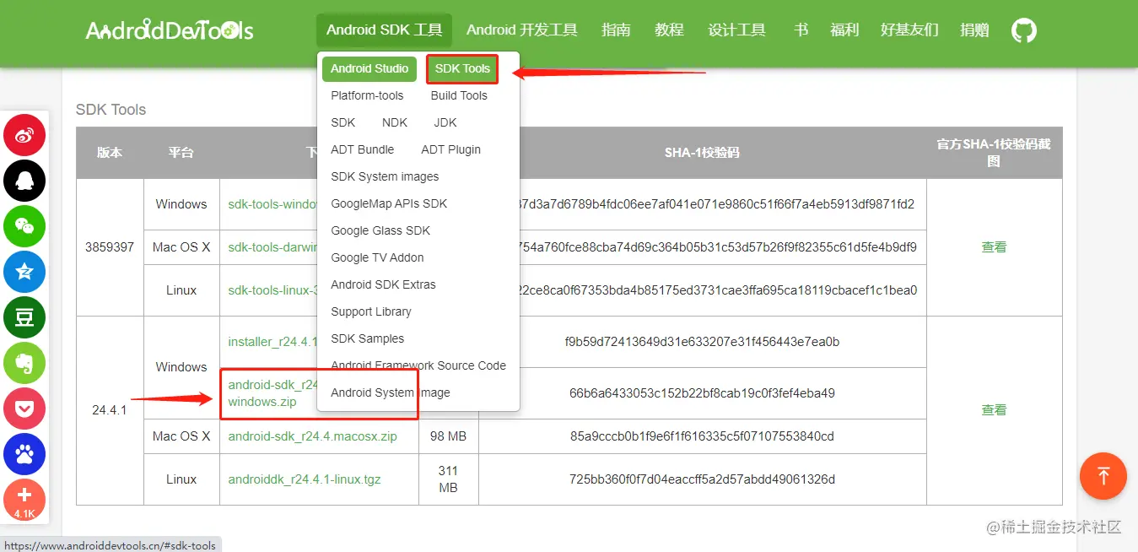The width and height of the screenshot is (1138, 552).
Task: Click SHA-1 value 725bb360f0f7d04eaccff5a2d57abdd49061326d
Action: click(x=702, y=479)
